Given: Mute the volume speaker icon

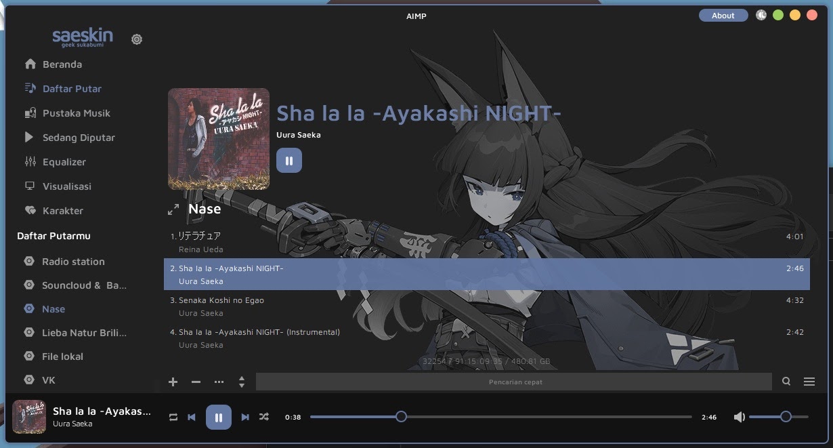Looking at the screenshot, I should click(739, 417).
